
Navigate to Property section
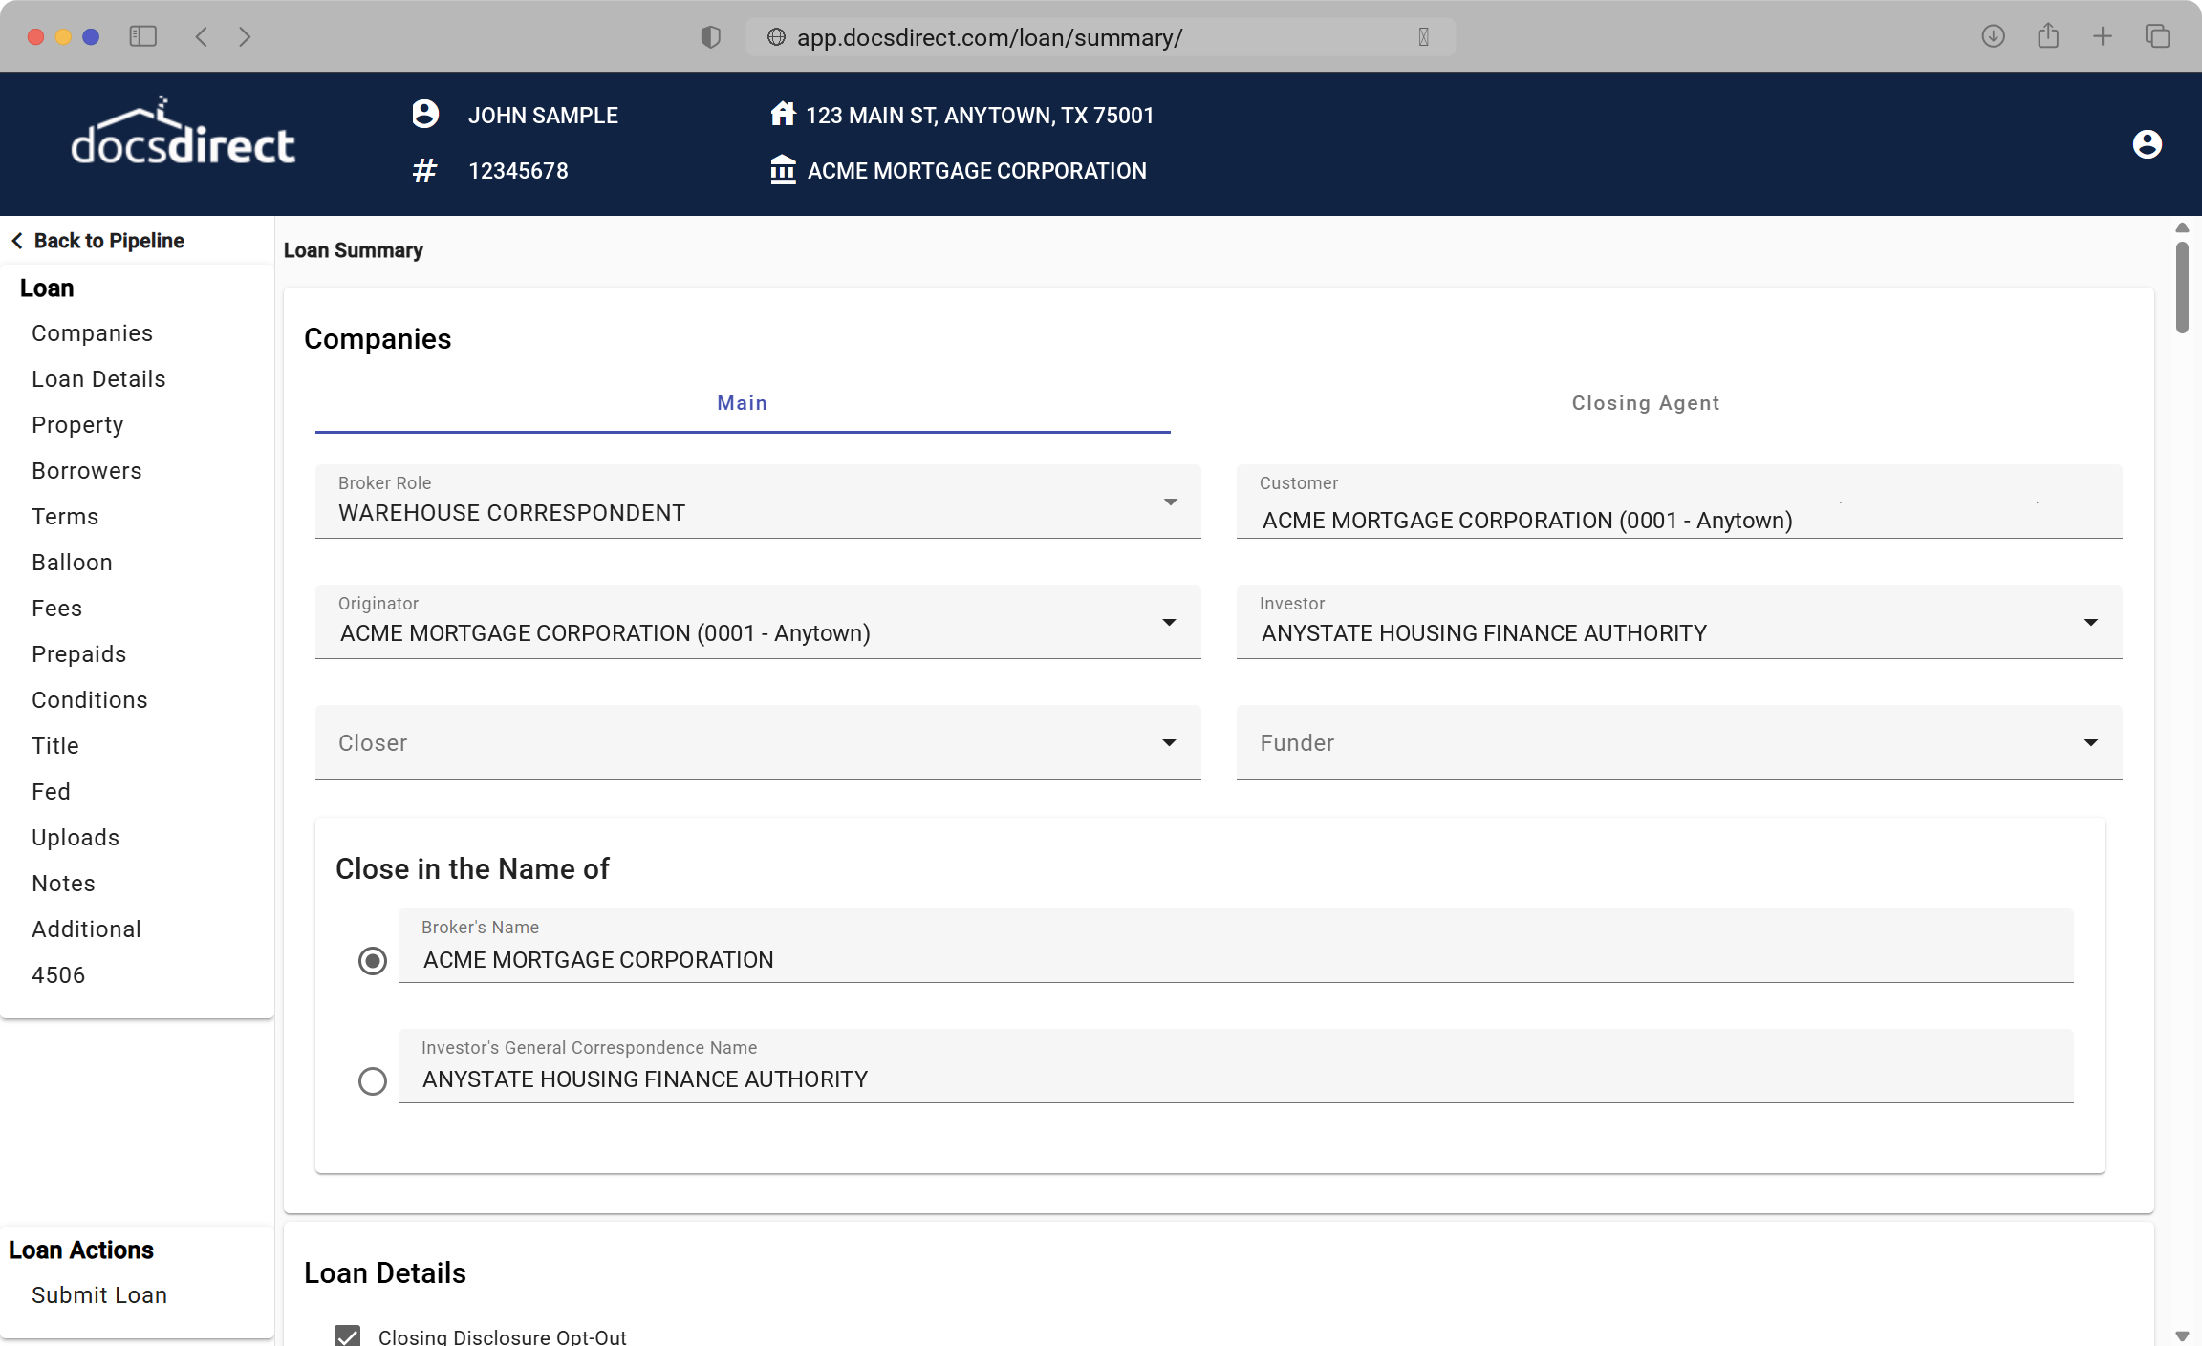point(77,425)
